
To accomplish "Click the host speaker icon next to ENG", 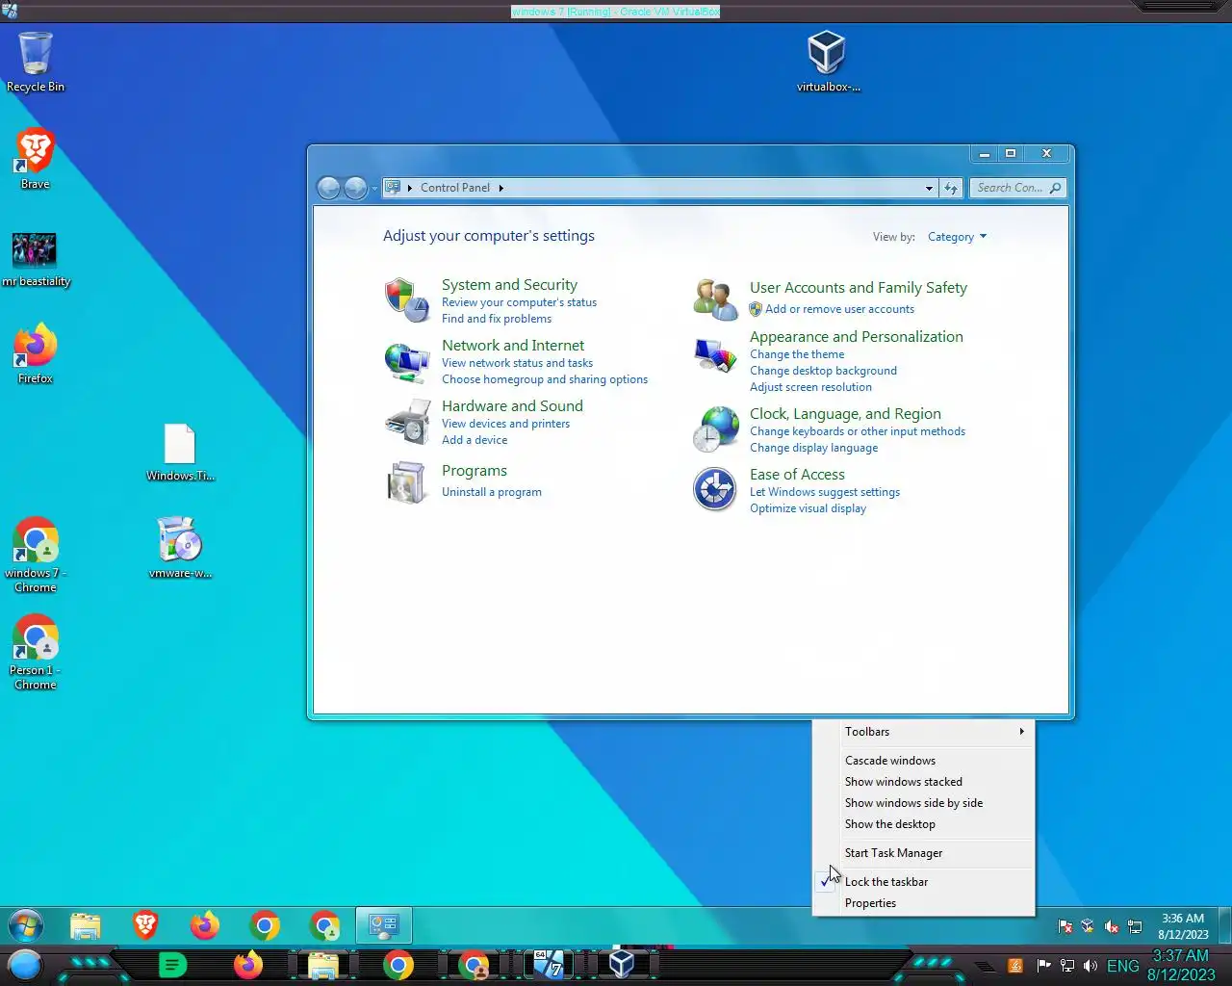I will pyautogui.click(x=1090, y=966).
